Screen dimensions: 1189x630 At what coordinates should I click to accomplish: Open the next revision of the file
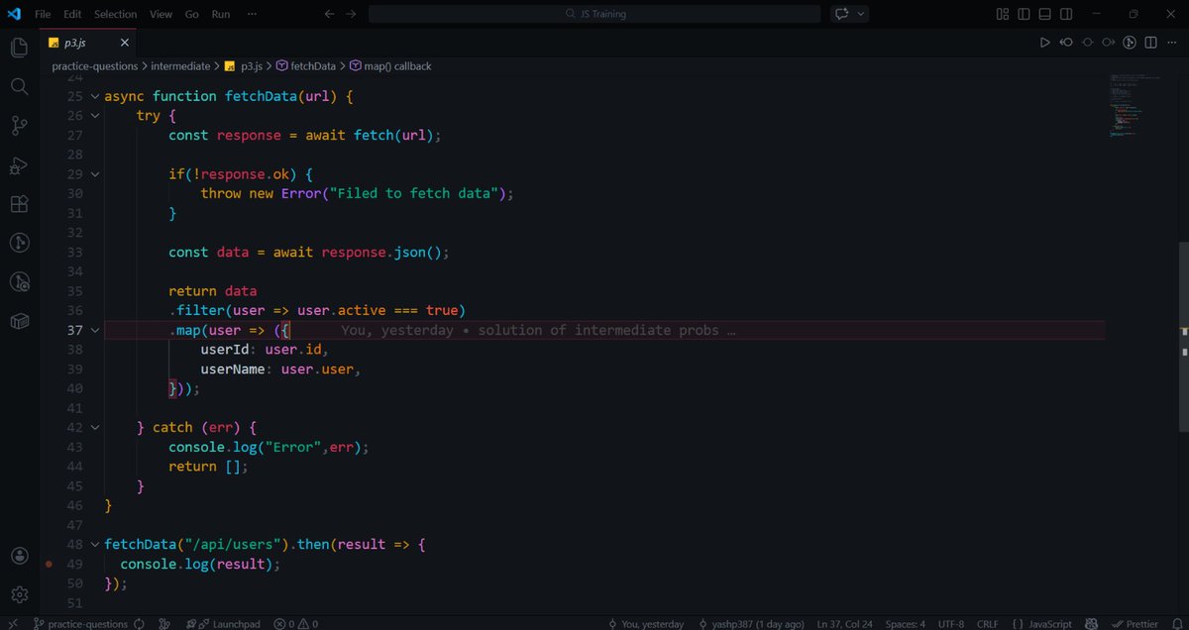[1108, 43]
